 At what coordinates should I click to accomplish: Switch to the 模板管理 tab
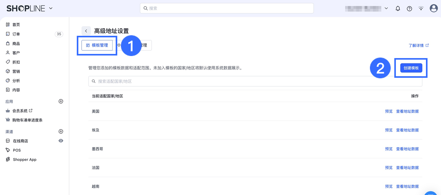click(97, 45)
